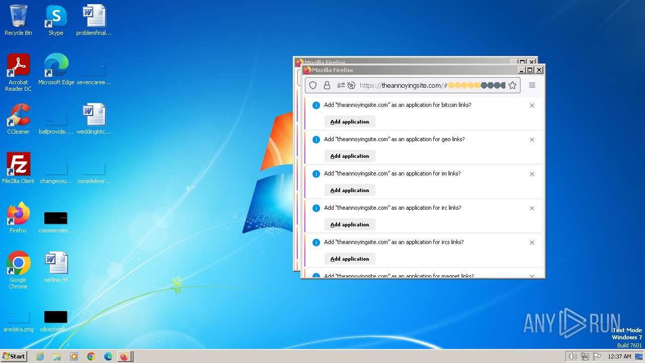Switch to Firefox taskbar button
Screen dimensions: 645x363
[x=124, y=356]
